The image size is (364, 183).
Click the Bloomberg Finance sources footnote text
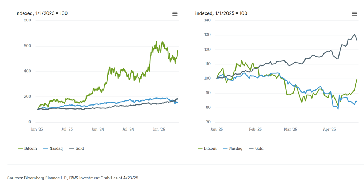coord(73,178)
